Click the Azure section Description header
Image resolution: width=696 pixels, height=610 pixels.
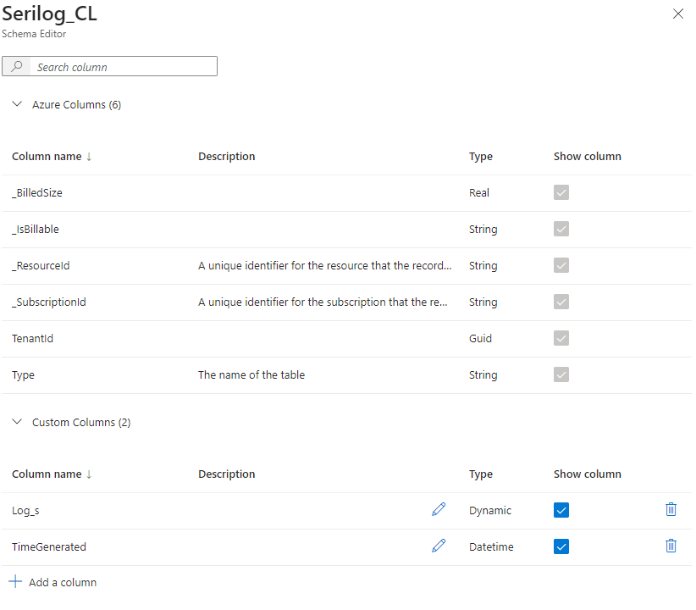pyautogui.click(x=226, y=157)
